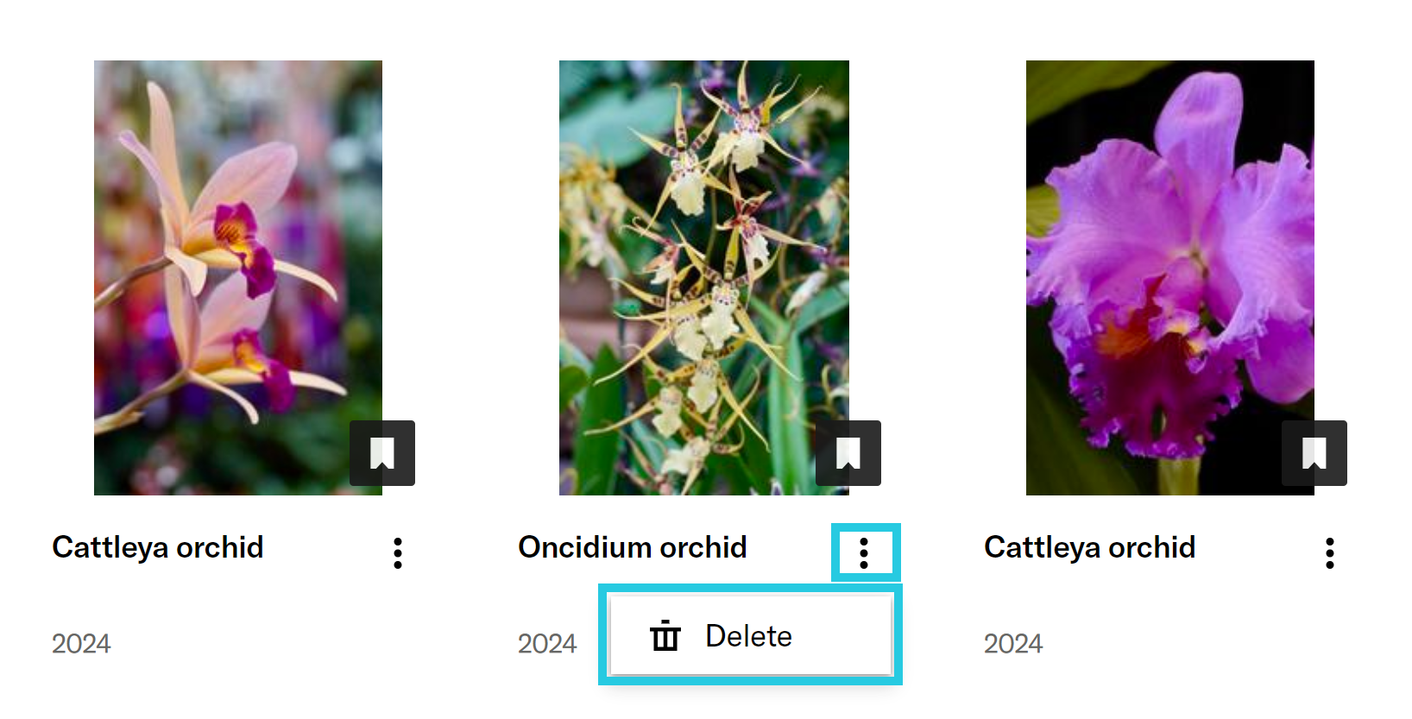This screenshot has width=1412, height=719.
Task: View the left Cattleya orchid image thumbnail
Action: (x=238, y=276)
